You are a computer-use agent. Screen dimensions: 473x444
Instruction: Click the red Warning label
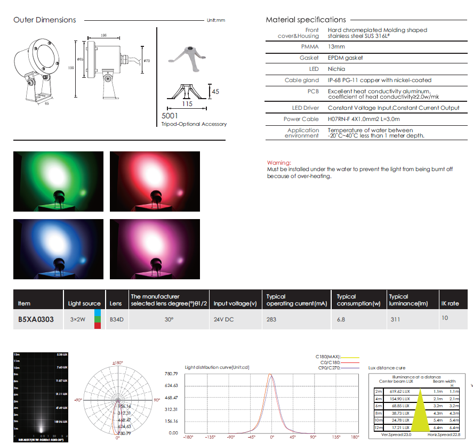click(x=279, y=163)
